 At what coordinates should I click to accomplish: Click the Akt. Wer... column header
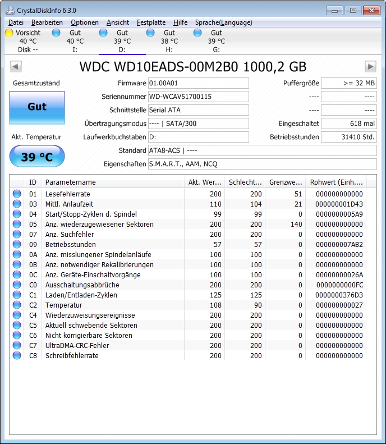click(205, 182)
